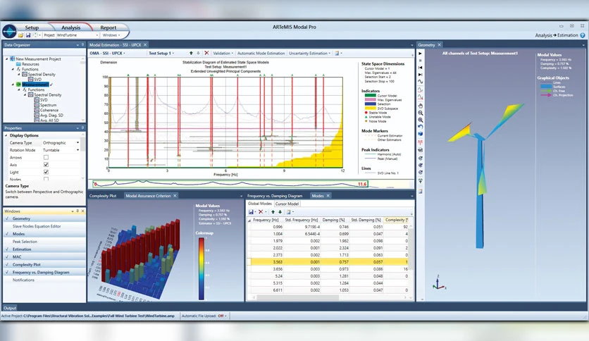Click the play animation arrow in Geometry toolbar

click(420, 54)
